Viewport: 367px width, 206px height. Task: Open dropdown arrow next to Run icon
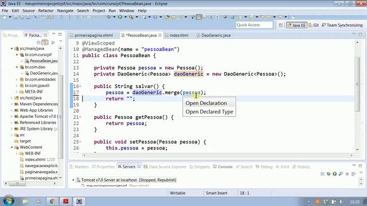(x=126, y=17)
